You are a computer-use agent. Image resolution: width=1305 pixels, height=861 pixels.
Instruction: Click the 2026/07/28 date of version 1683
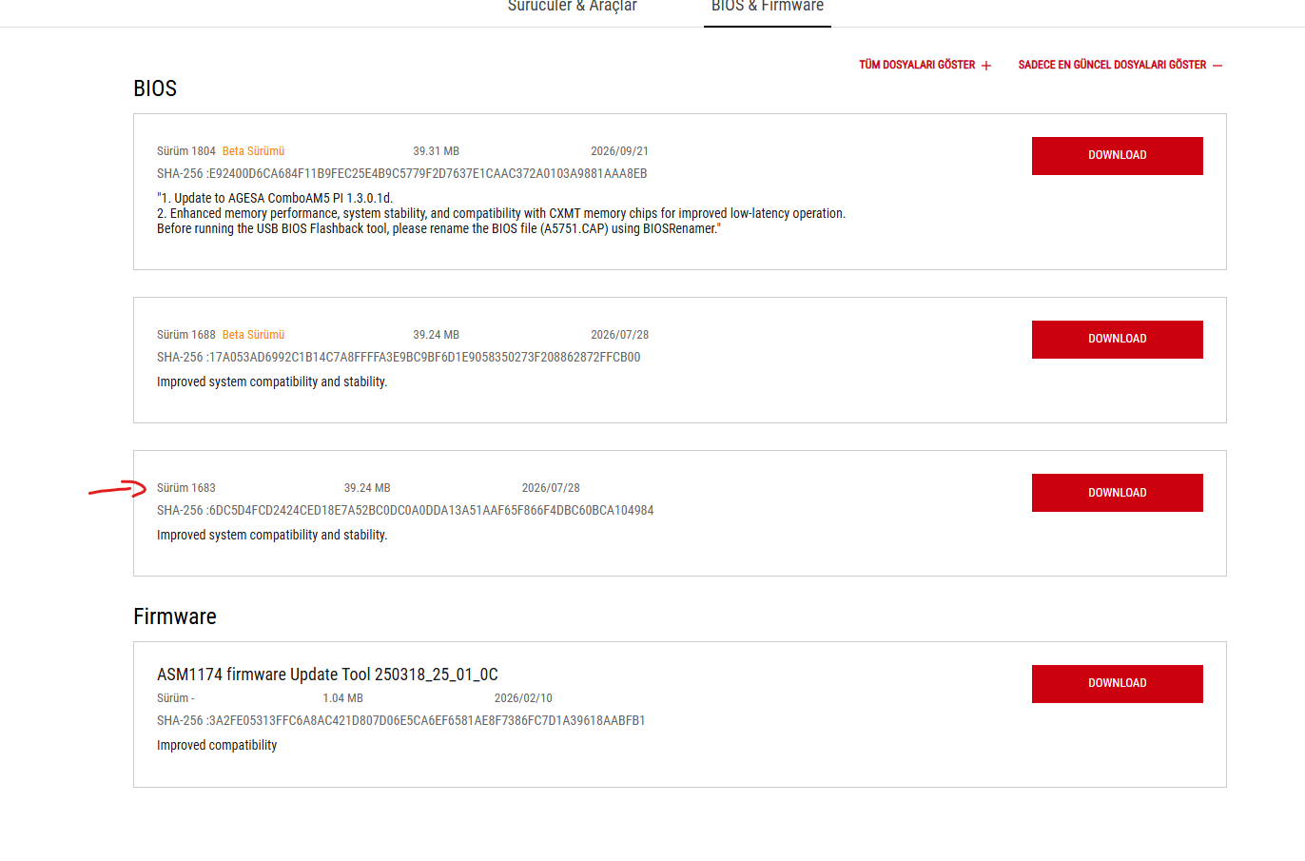[x=551, y=488]
